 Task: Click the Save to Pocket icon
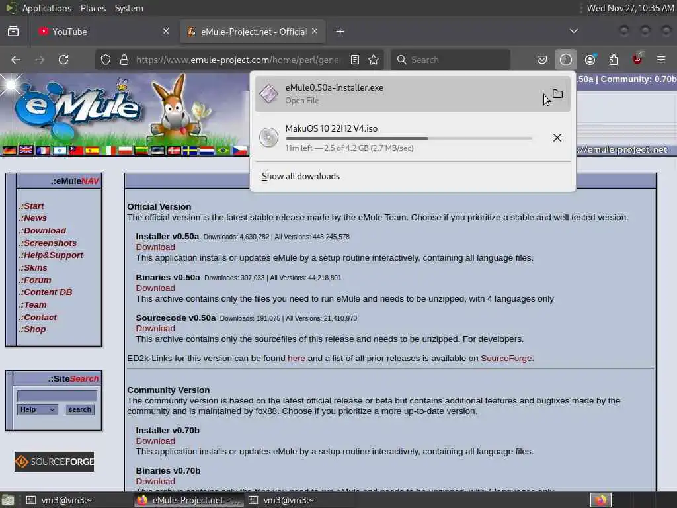[542, 60]
